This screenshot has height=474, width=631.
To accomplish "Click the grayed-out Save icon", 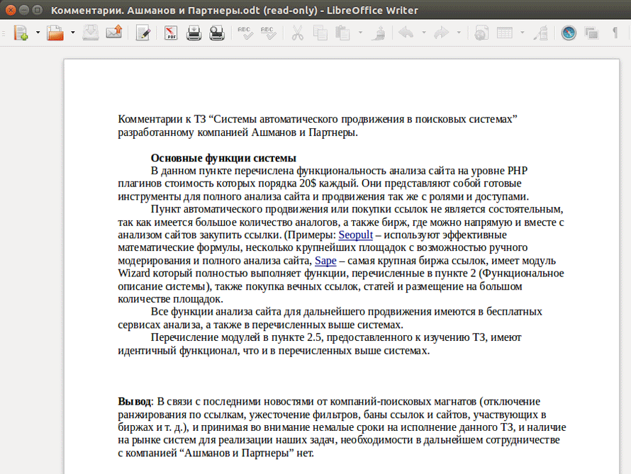I will pos(91,33).
